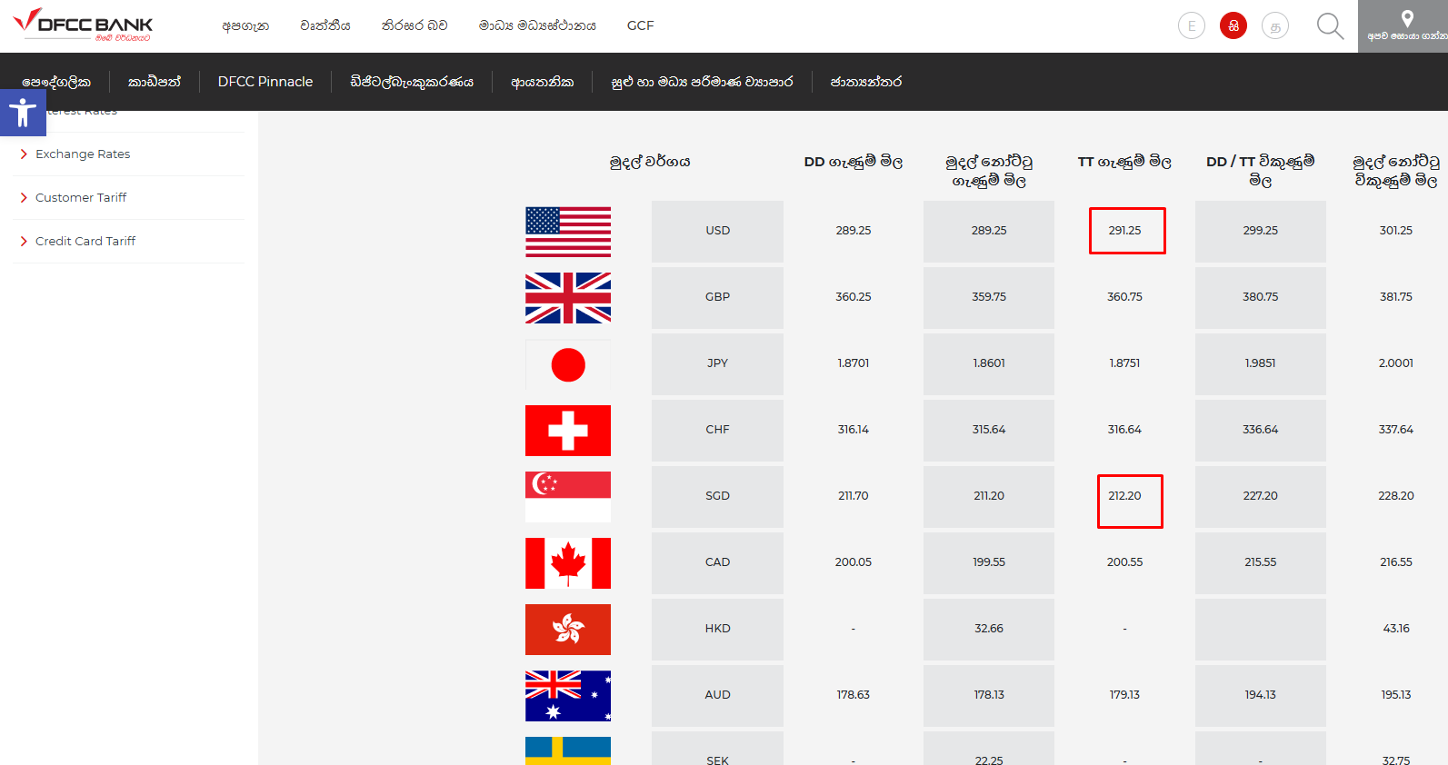Select the CAD currency cell
Viewport: 1448px width, 765px height.
(x=717, y=562)
